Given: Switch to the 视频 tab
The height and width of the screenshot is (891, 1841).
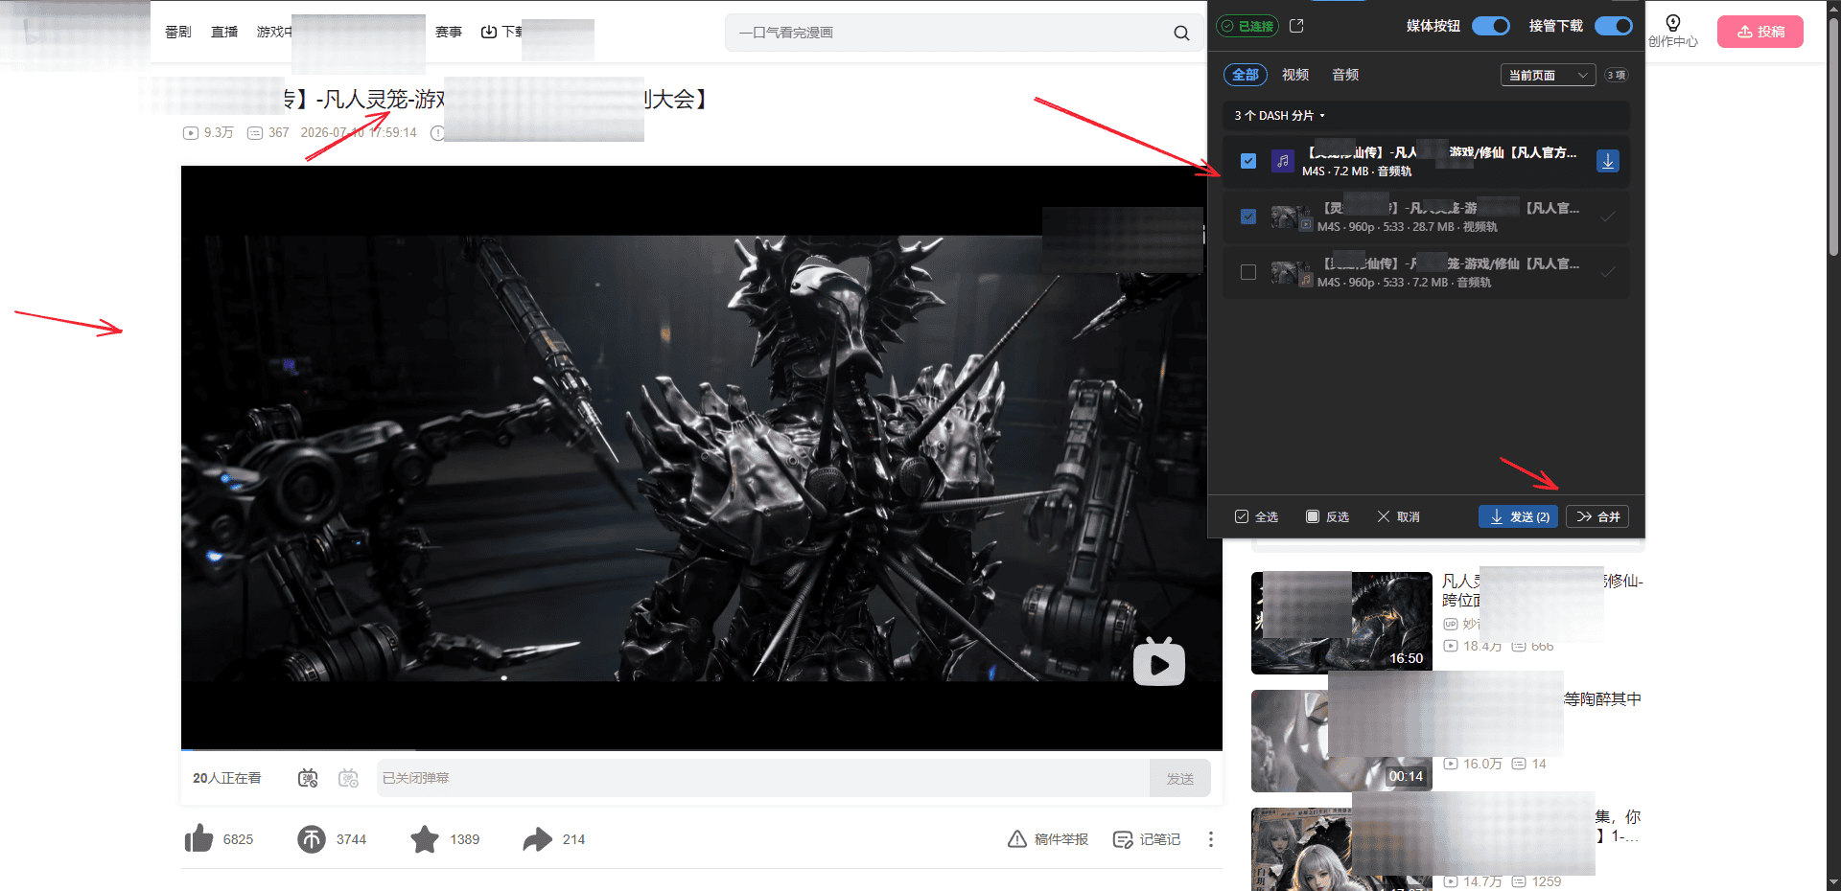Looking at the screenshot, I should 1295,75.
